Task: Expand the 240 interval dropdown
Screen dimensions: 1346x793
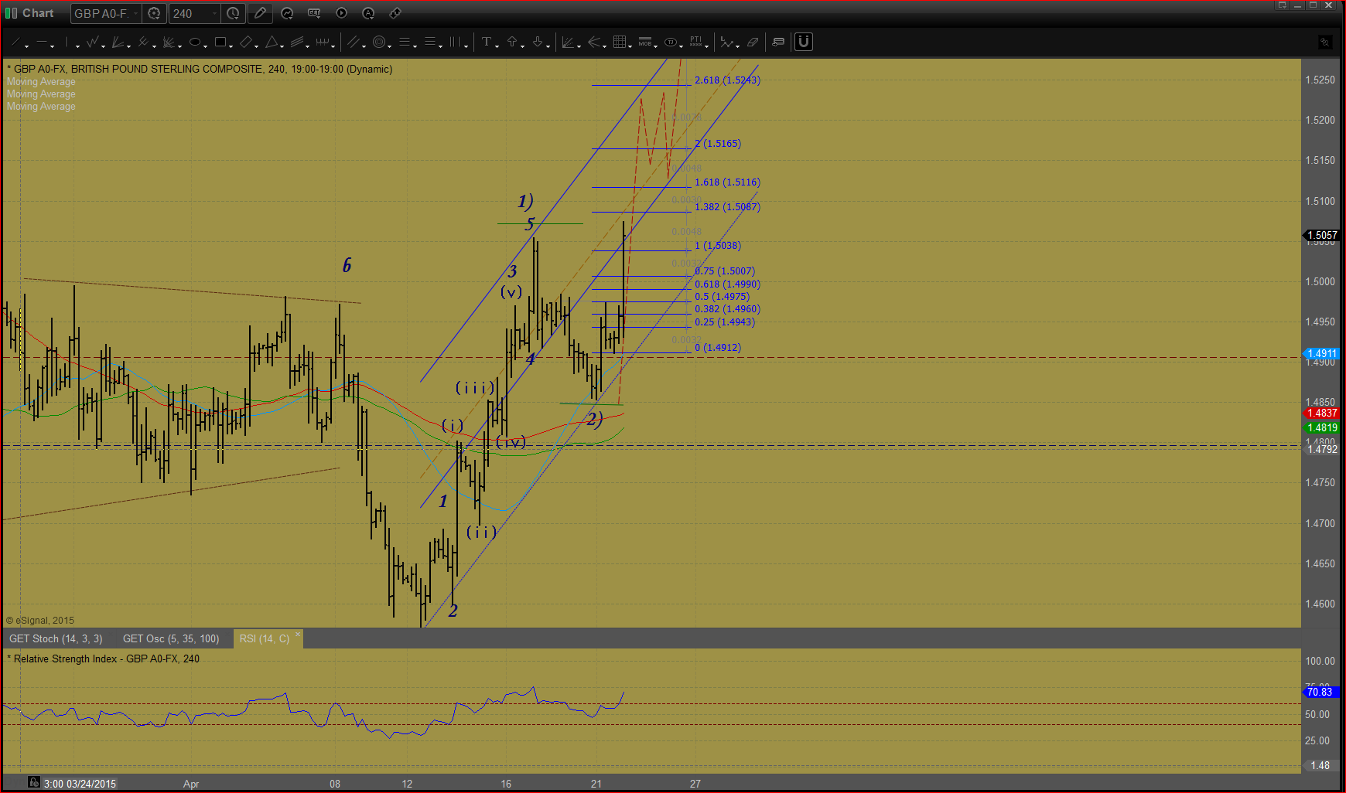Action: click(214, 13)
